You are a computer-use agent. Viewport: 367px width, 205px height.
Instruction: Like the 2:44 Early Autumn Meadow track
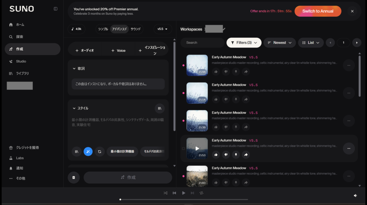[x=216, y=72]
